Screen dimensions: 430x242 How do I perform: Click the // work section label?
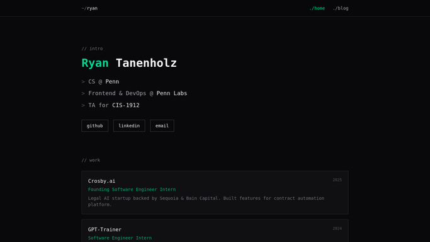pos(91,160)
